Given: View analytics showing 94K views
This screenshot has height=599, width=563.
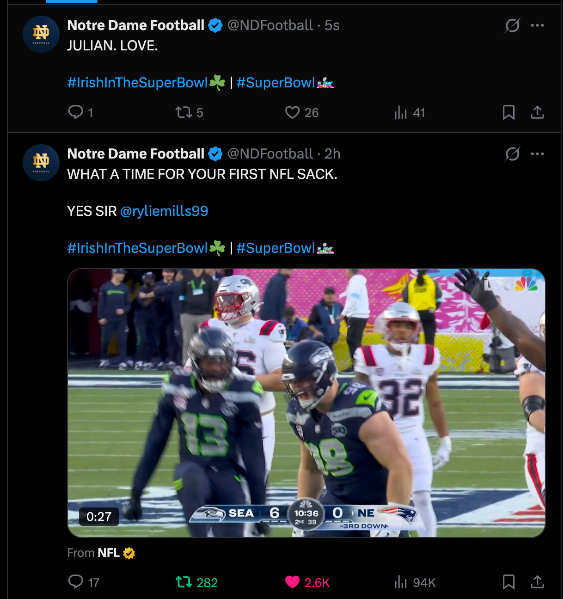Looking at the screenshot, I should coord(401,582).
